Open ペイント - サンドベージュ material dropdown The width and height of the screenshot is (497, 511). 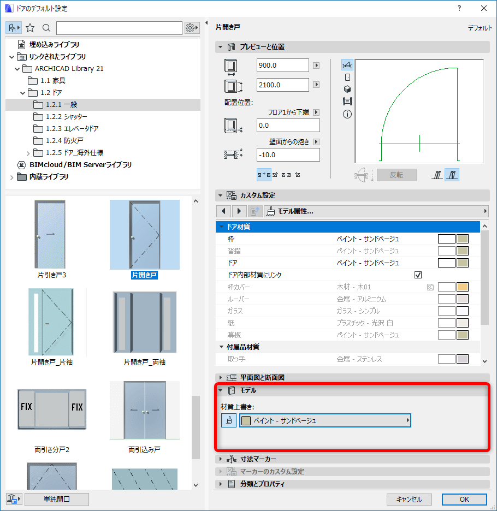click(x=325, y=420)
